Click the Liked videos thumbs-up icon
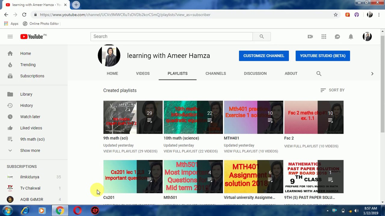Image resolution: width=385 pixels, height=216 pixels. click(10, 128)
